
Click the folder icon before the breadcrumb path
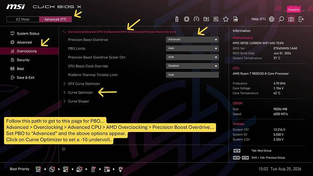click(x=64, y=32)
